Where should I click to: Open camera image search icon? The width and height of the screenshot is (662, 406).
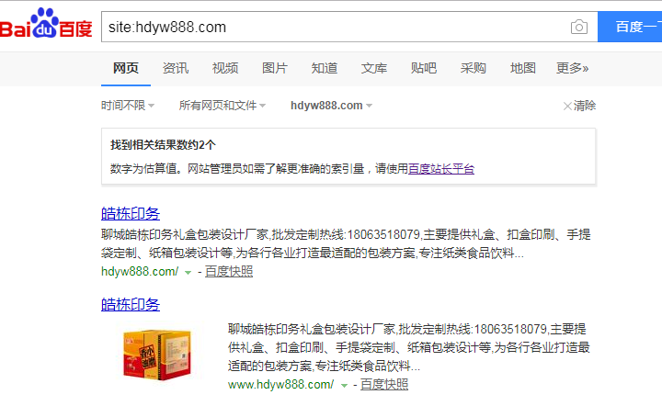point(579,27)
